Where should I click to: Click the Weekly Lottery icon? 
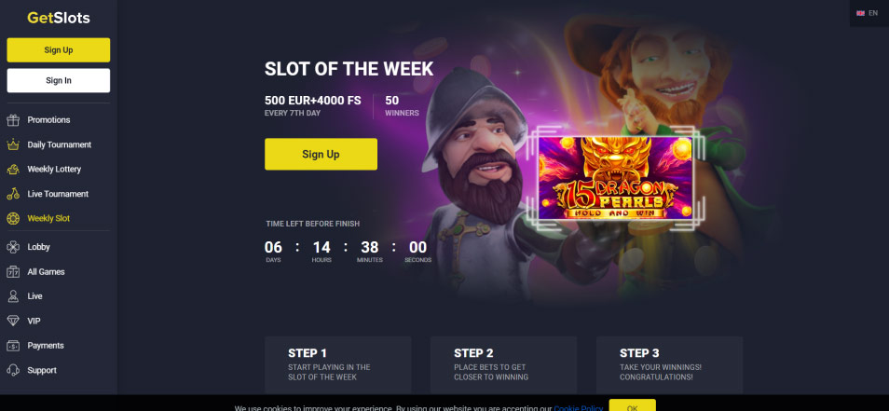click(13, 169)
